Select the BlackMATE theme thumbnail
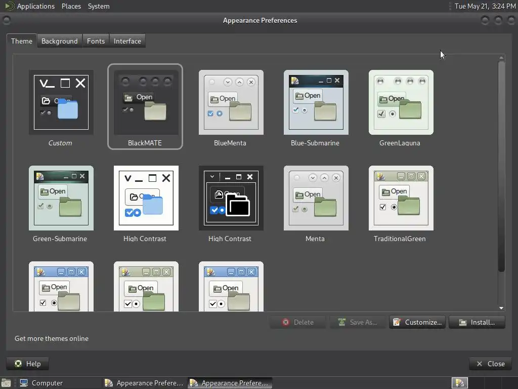 click(x=145, y=102)
